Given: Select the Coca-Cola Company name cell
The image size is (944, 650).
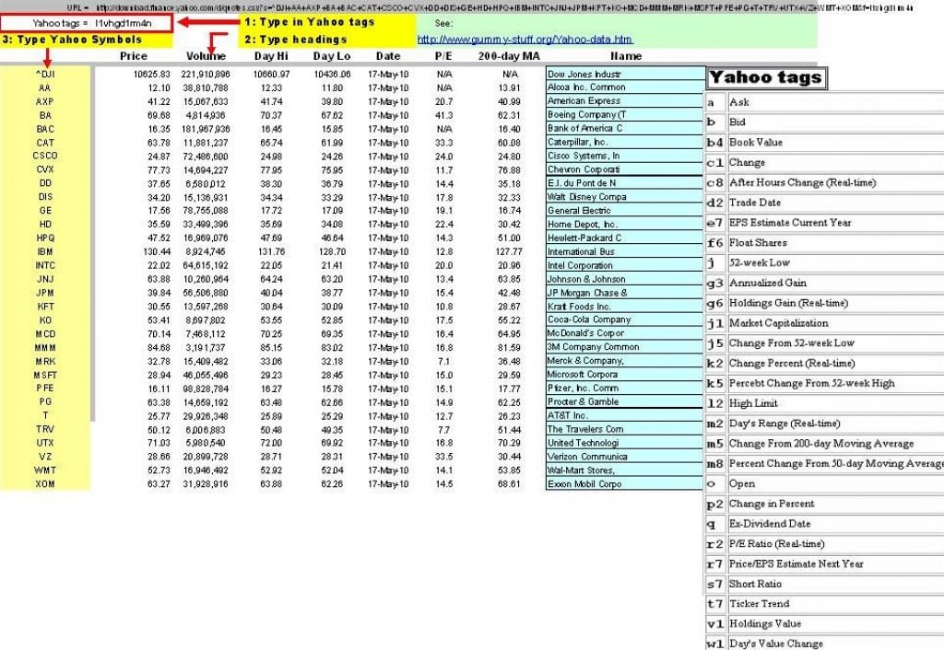Looking at the screenshot, I should click(x=625, y=319).
